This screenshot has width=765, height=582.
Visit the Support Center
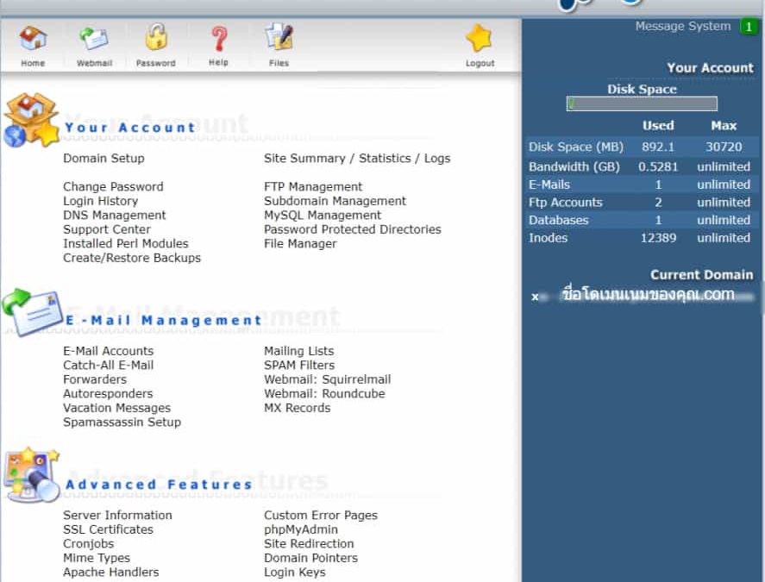(x=106, y=228)
